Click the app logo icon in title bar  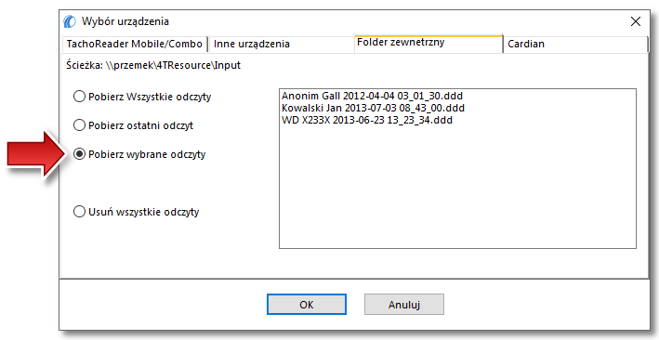70,21
